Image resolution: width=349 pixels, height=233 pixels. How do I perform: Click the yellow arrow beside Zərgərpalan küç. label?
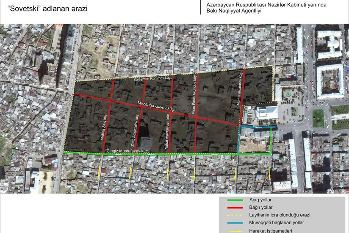[x=270, y=173]
